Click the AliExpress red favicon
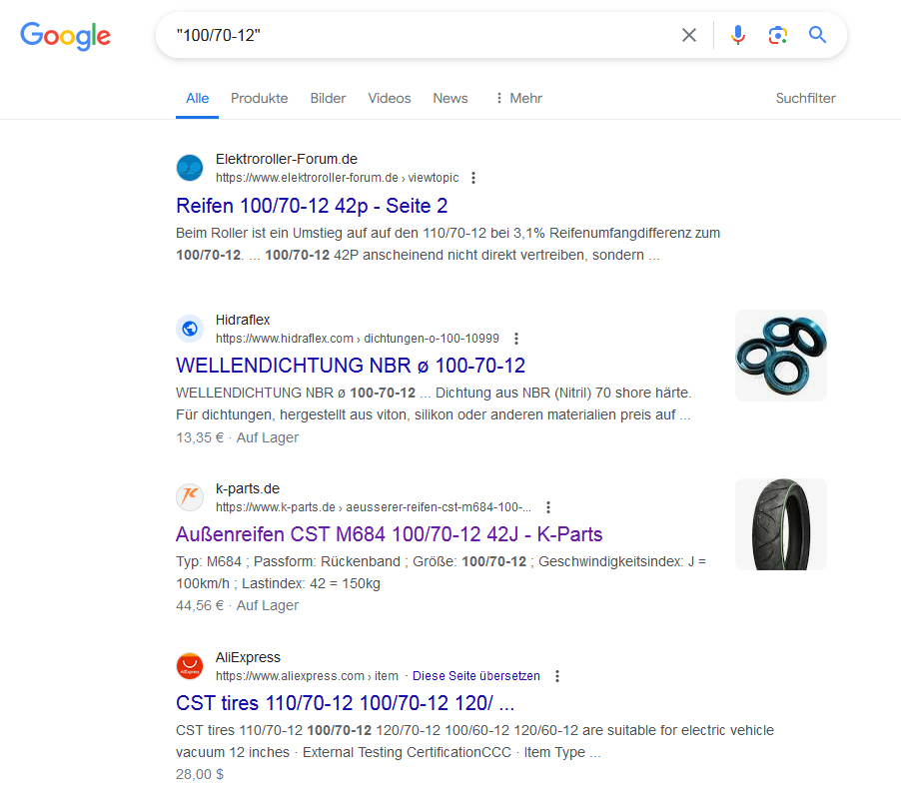Screen dimensions: 901x805 pos(190,666)
